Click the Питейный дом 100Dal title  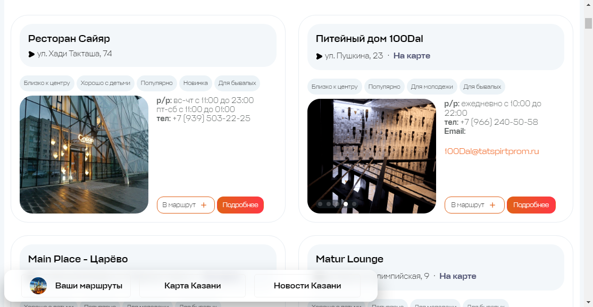(x=370, y=39)
